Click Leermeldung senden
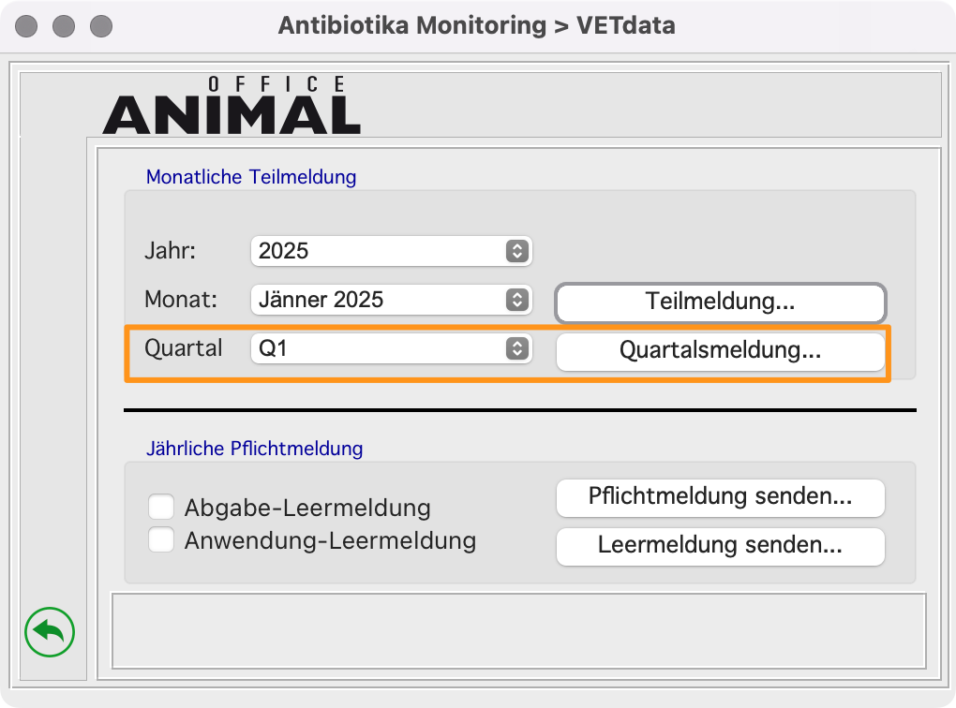956x708 pixels. 720,547
